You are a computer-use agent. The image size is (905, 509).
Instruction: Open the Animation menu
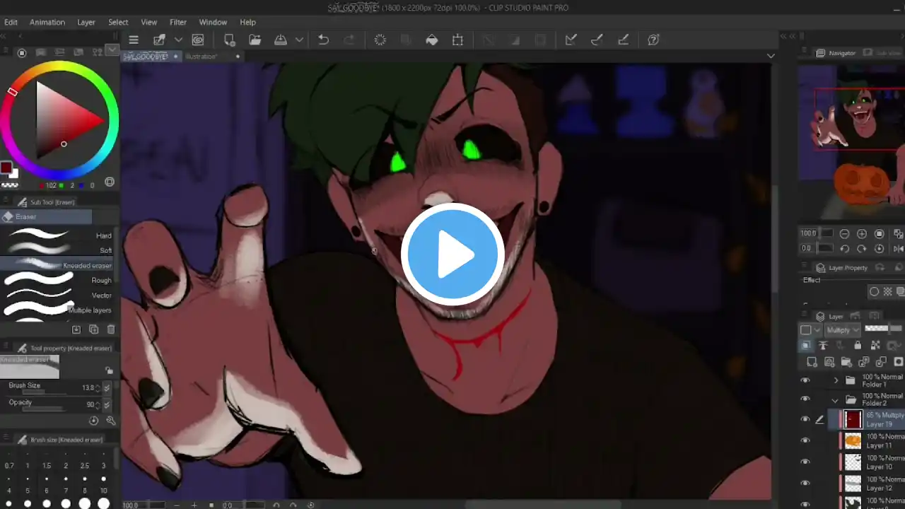click(47, 22)
